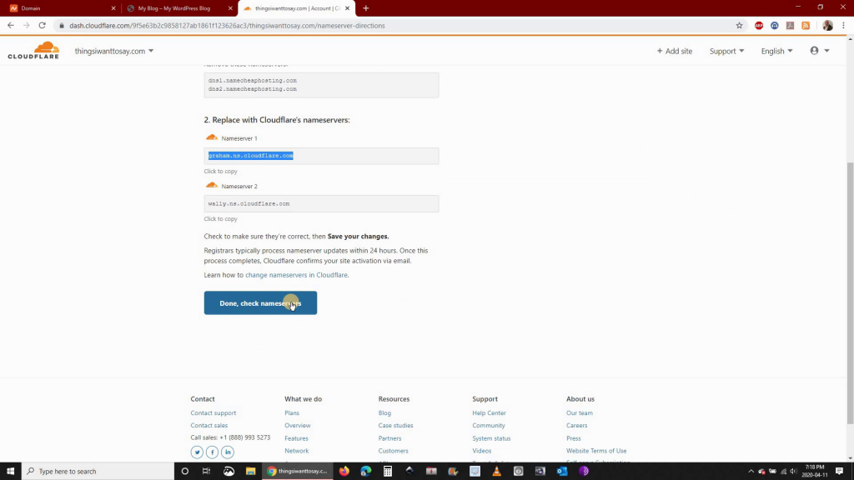Open the Help Center link
The height and width of the screenshot is (480, 854).
pyautogui.click(x=489, y=413)
